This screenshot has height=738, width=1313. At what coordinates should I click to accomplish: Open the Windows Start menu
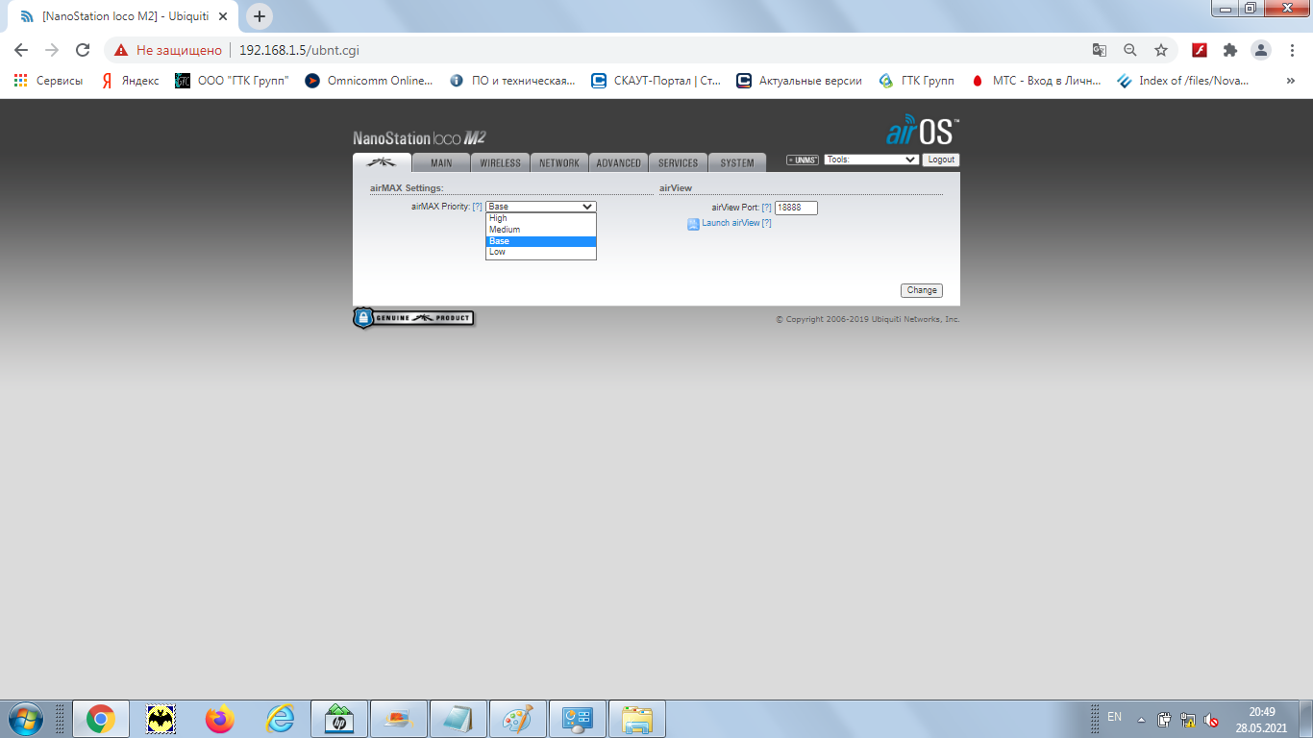click(x=25, y=719)
